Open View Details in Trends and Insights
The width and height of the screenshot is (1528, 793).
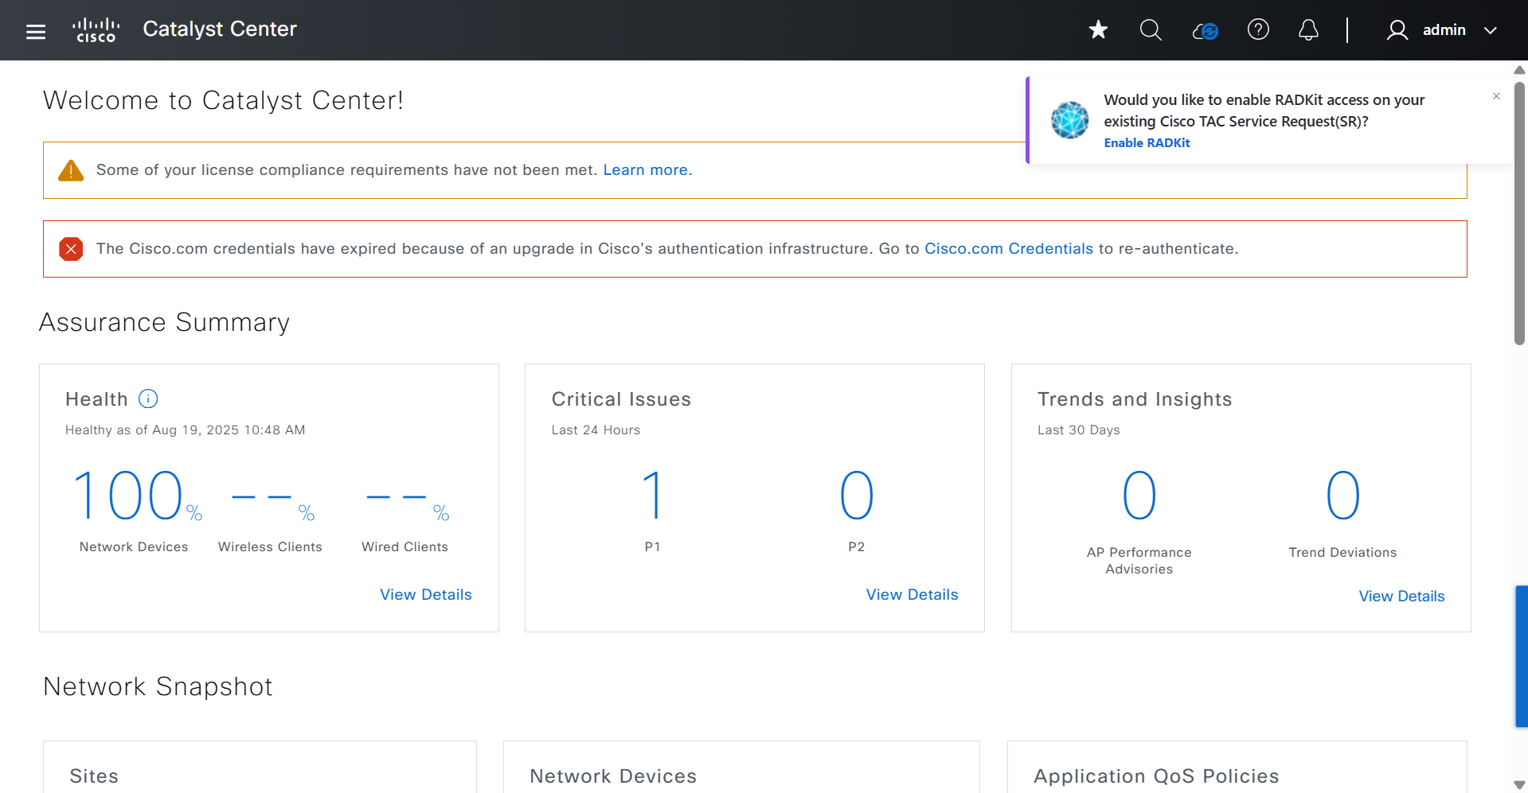pyautogui.click(x=1401, y=597)
